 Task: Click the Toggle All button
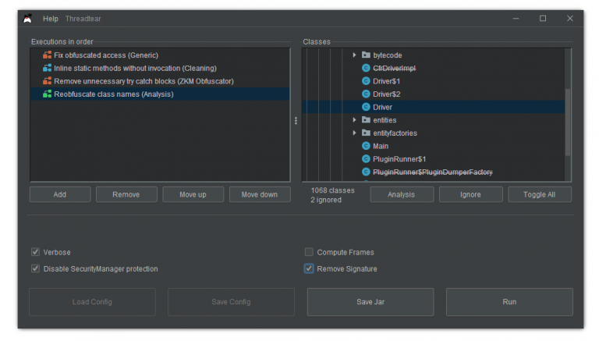[x=540, y=194]
